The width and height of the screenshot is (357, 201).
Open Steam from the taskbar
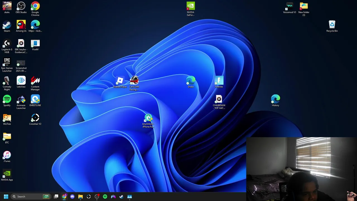point(121,197)
